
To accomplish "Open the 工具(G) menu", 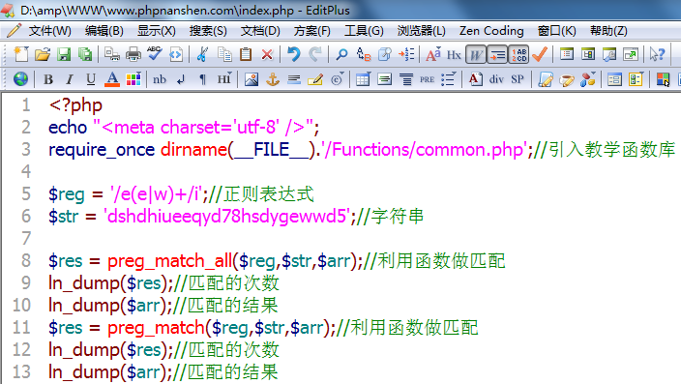I will [x=364, y=31].
